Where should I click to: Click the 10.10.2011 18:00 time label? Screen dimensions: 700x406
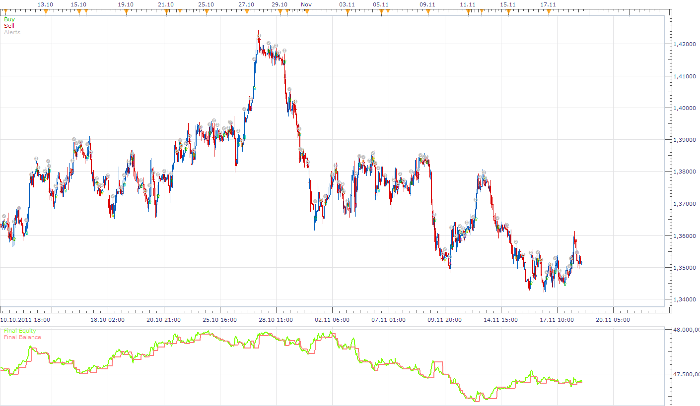click(x=25, y=320)
